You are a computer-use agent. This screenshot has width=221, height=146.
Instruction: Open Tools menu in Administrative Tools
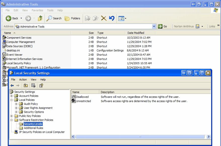[x=50, y=10]
